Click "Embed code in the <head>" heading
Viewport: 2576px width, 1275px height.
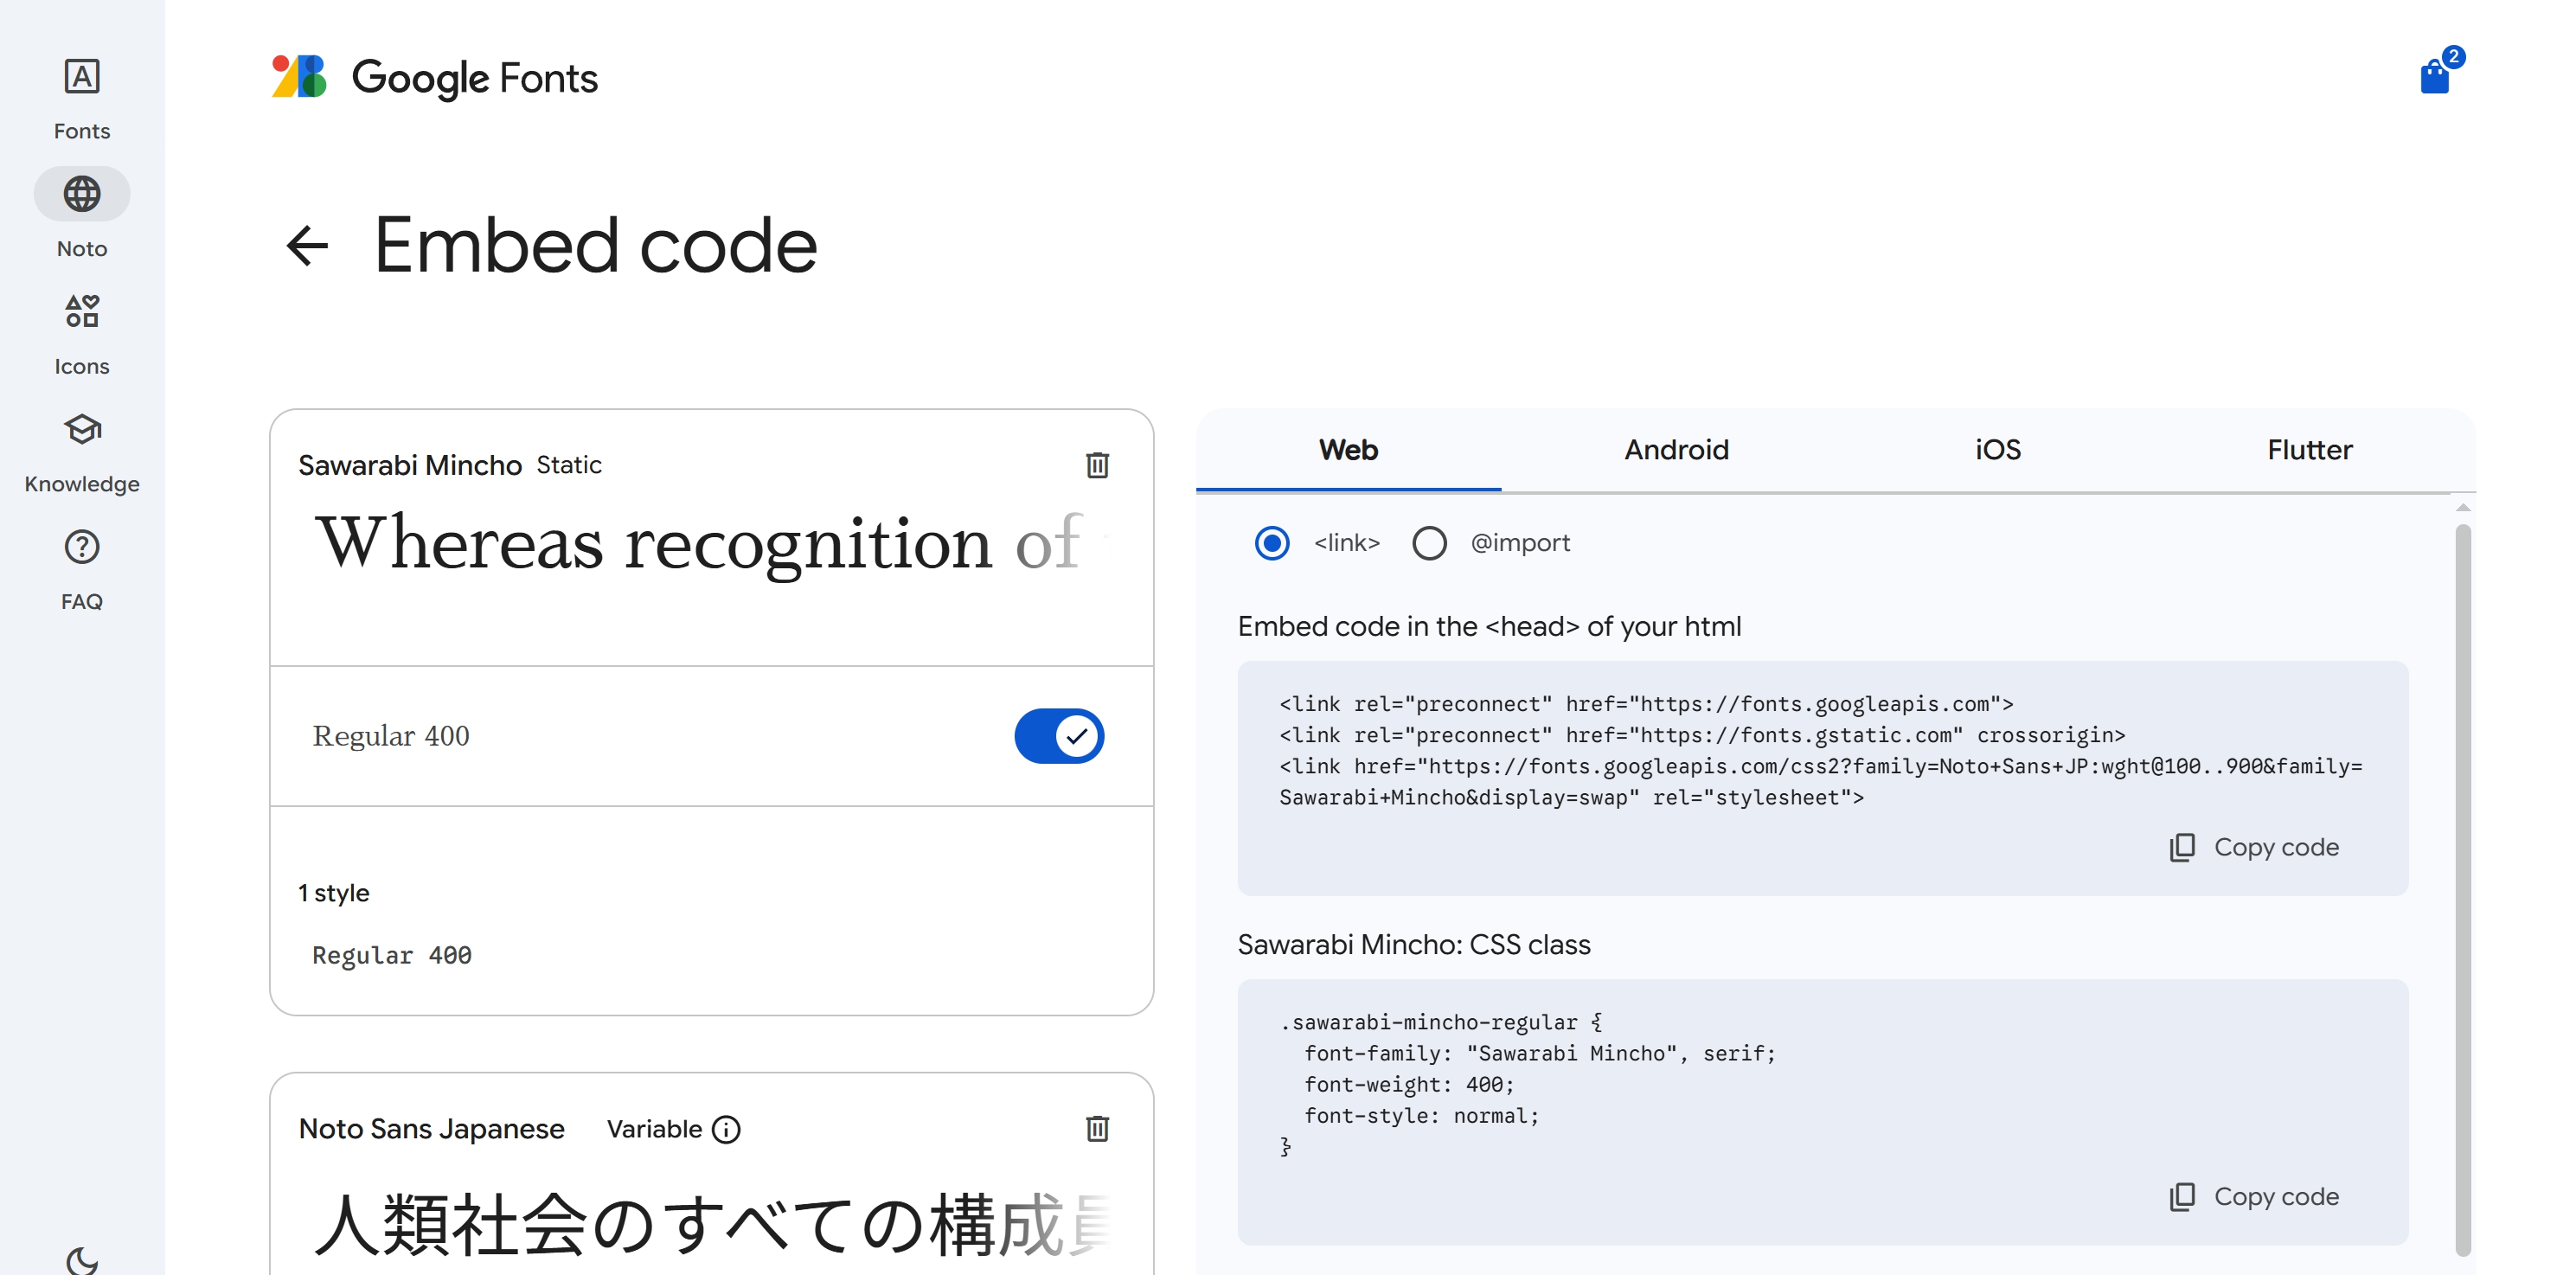(x=1489, y=626)
